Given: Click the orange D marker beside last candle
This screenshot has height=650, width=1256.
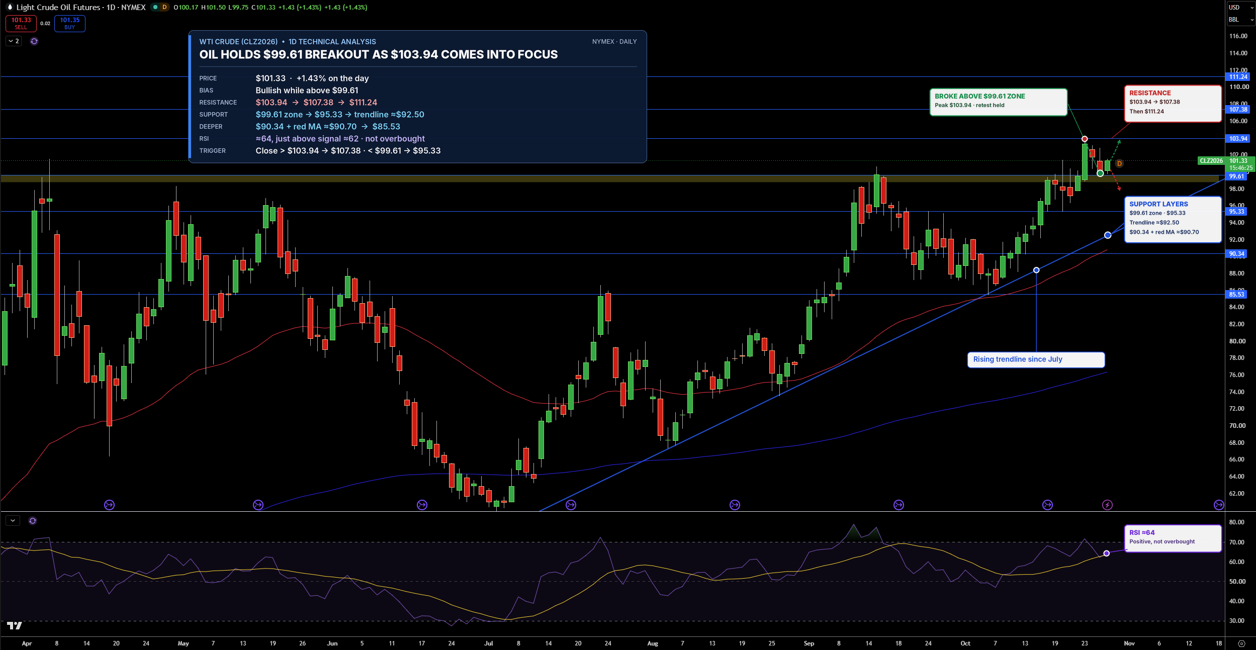Looking at the screenshot, I should pyautogui.click(x=1119, y=163).
